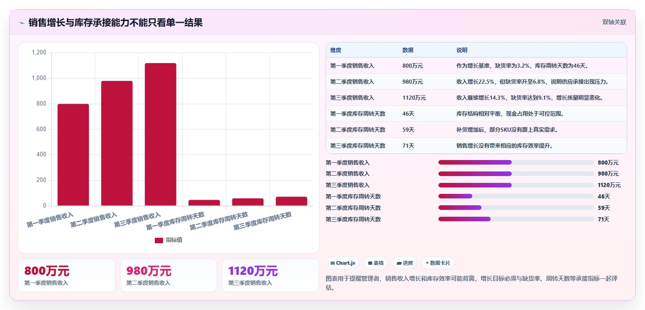Click progress bar for 第一季度销售收入

pos(516,162)
